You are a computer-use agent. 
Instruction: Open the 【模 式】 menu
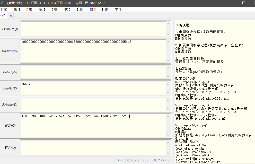[61, 9]
